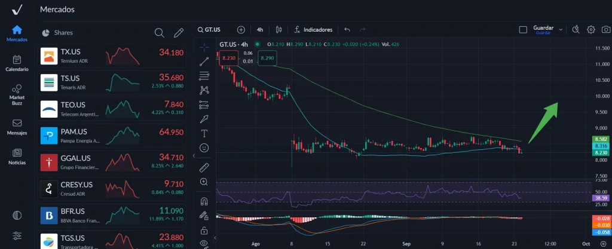
Task: Expand the Guardar dropdown arrow
Action: pyautogui.click(x=561, y=29)
